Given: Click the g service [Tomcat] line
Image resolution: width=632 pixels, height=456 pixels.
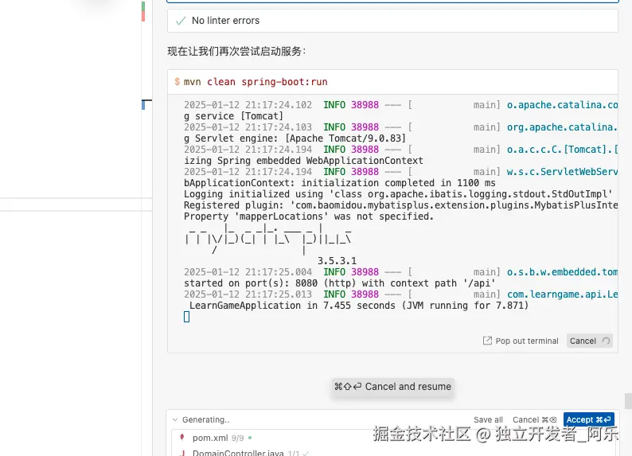Looking at the screenshot, I should click(233, 116).
